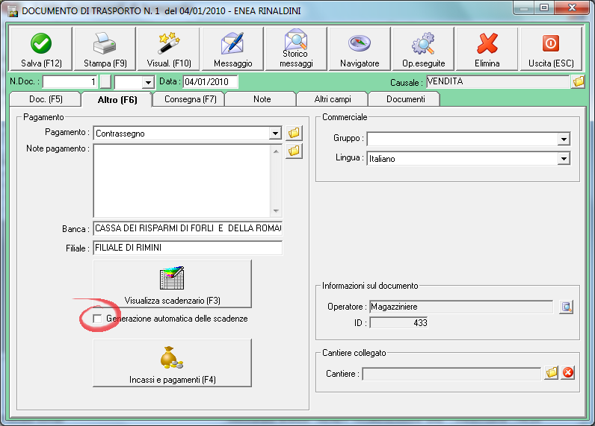Compose a Messaggio

232,48
